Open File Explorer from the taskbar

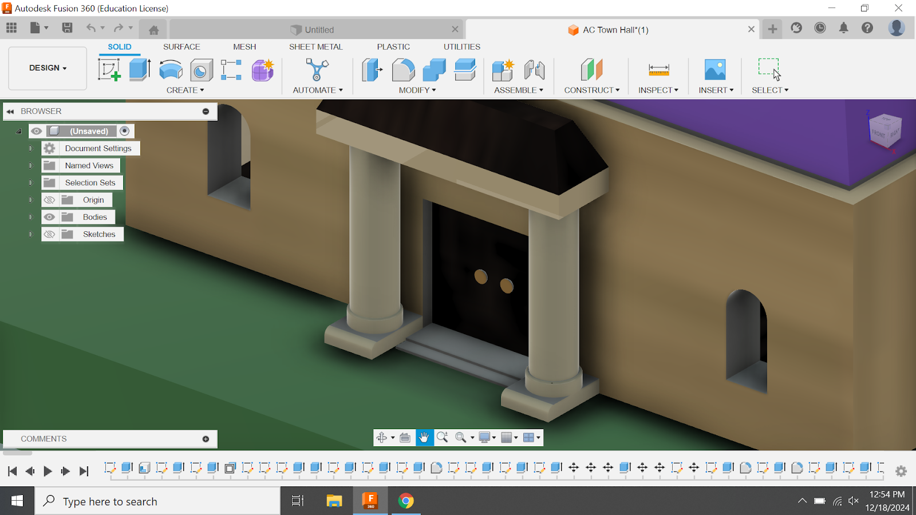click(x=334, y=501)
